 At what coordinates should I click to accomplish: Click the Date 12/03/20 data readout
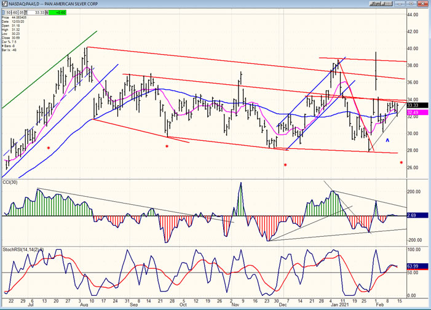[13, 22]
